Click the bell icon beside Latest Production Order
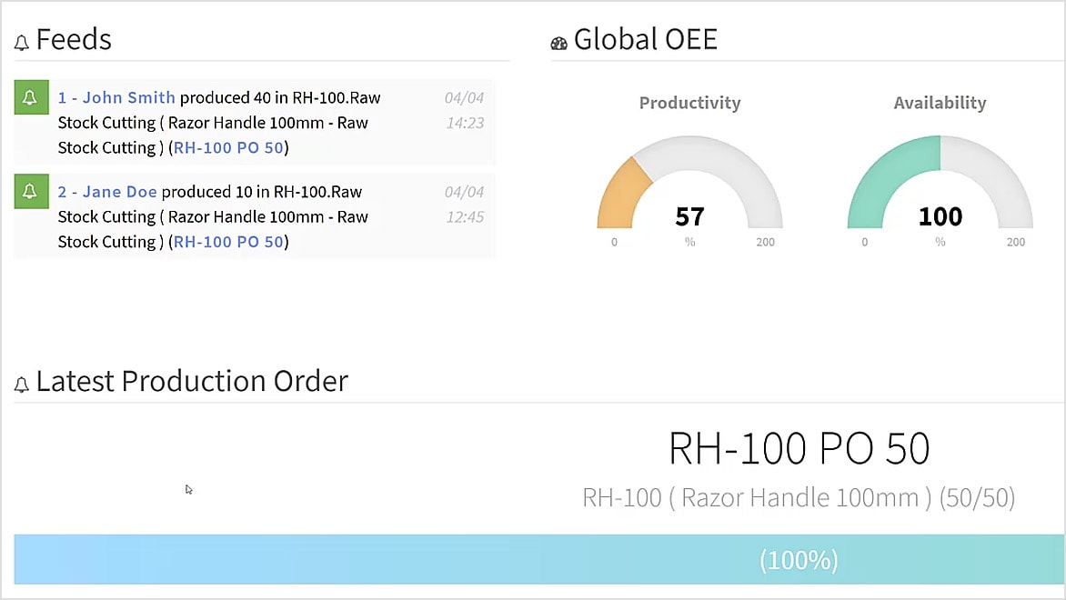Viewport: 1066px width, 600px height. (x=20, y=382)
